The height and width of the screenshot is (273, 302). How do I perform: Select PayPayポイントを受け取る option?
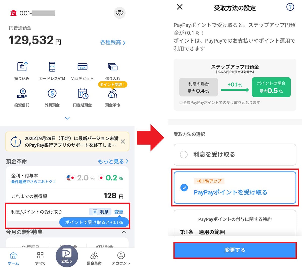coord(235,188)
